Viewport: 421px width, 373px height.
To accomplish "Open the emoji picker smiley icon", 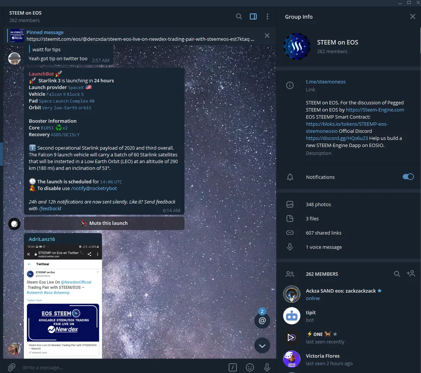I will [x=250, y=367].
